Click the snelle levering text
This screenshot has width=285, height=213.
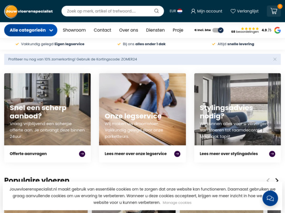coord(240,44)
